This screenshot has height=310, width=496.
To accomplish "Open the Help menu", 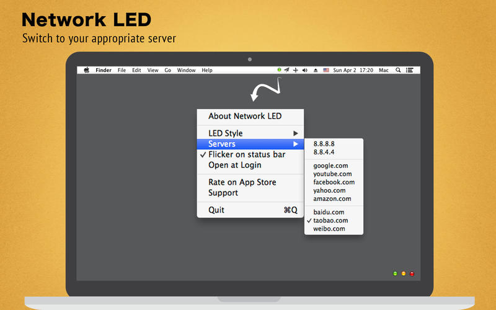I will 207,70.
